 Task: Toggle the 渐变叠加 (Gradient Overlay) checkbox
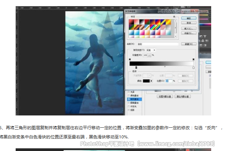tap(129, 99)
